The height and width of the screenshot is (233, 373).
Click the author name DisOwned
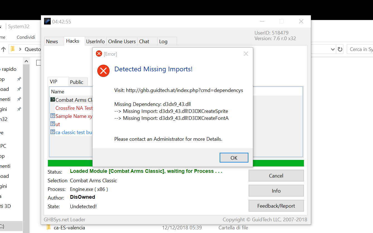coord(83,197)
